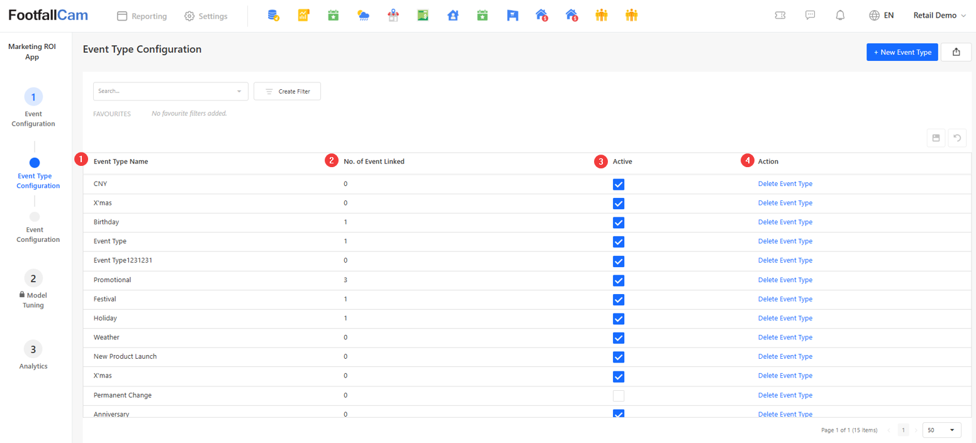Image resolution: width=976 pixels, height=443 pixels.
Task: Uncheck the Active checkbox for CNY
Action: click(x=619, y=184)
